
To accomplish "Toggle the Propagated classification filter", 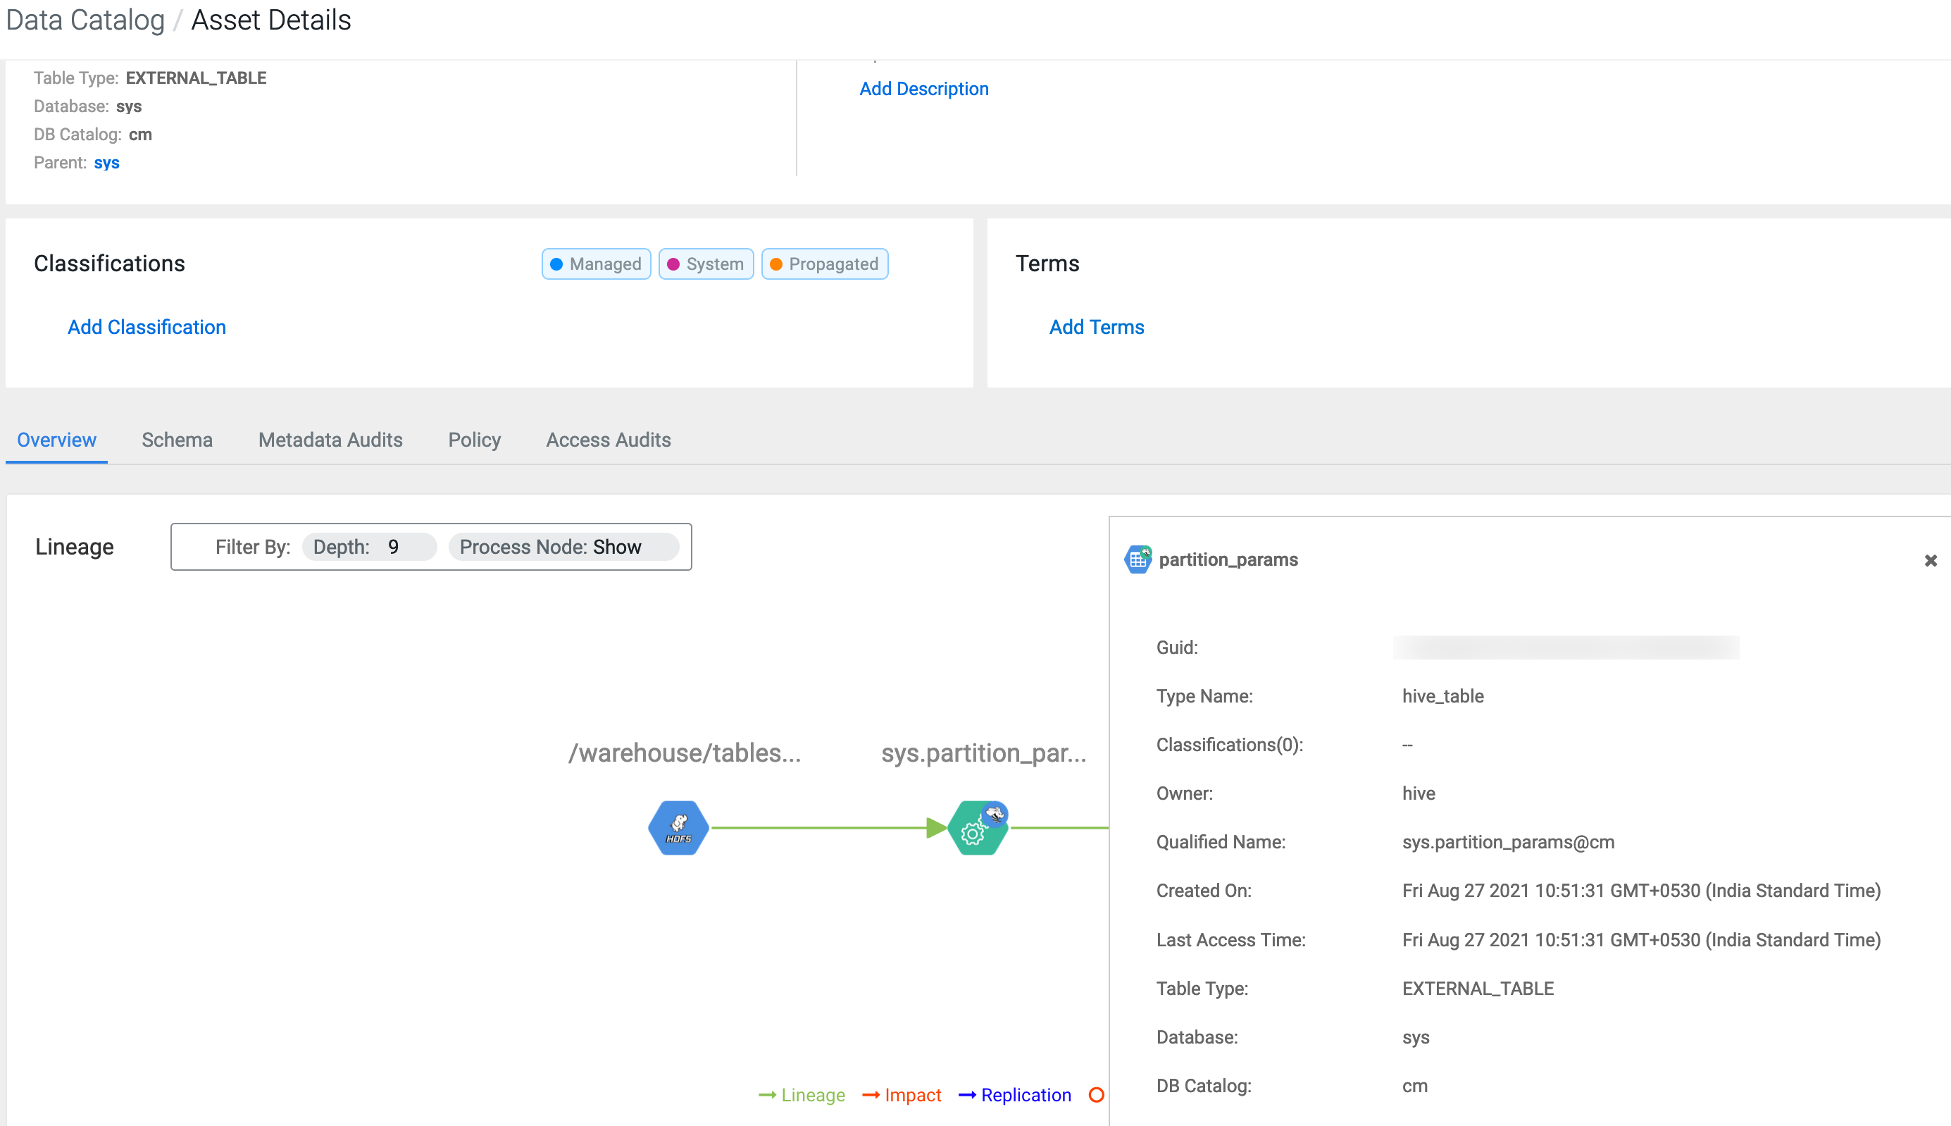I will [824, 264].
